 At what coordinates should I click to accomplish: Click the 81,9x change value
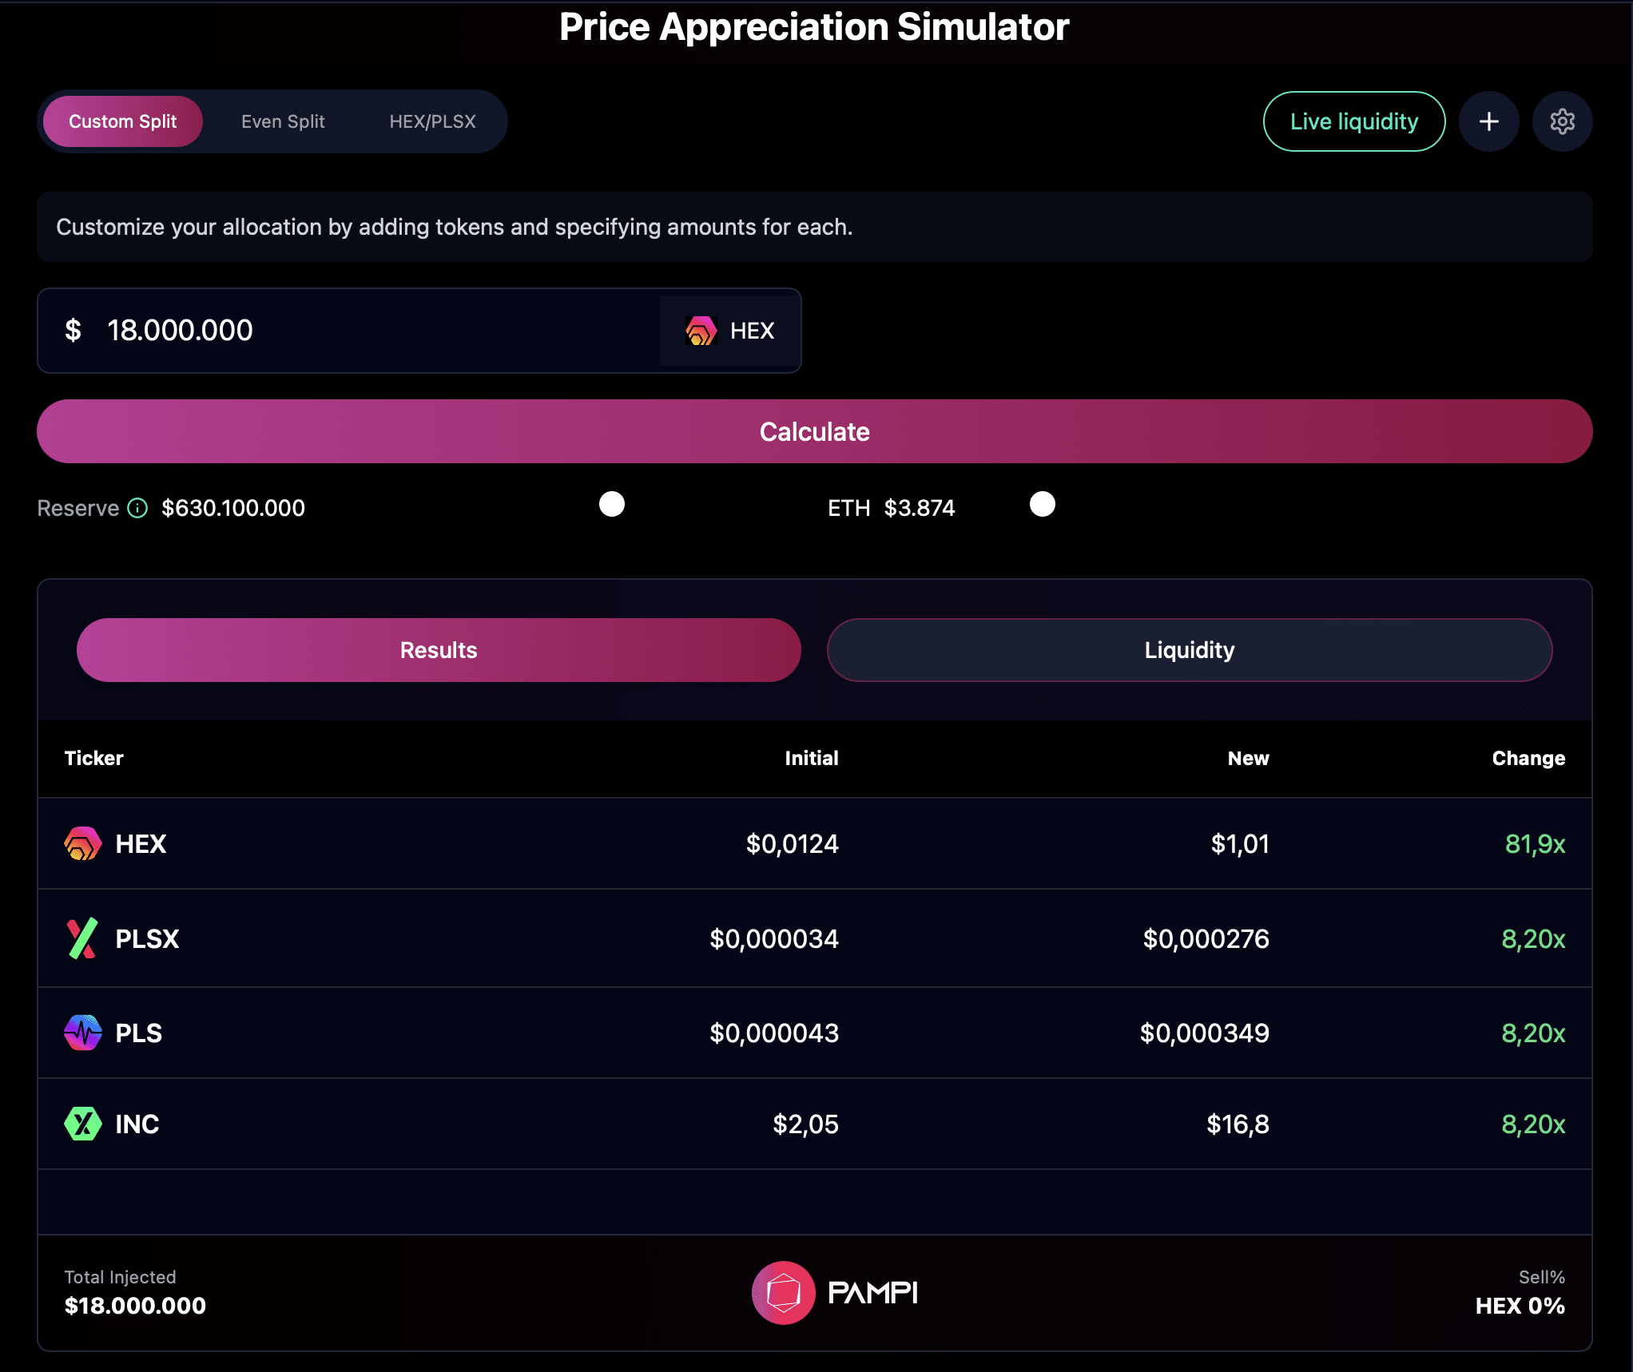click(1535, 843)
